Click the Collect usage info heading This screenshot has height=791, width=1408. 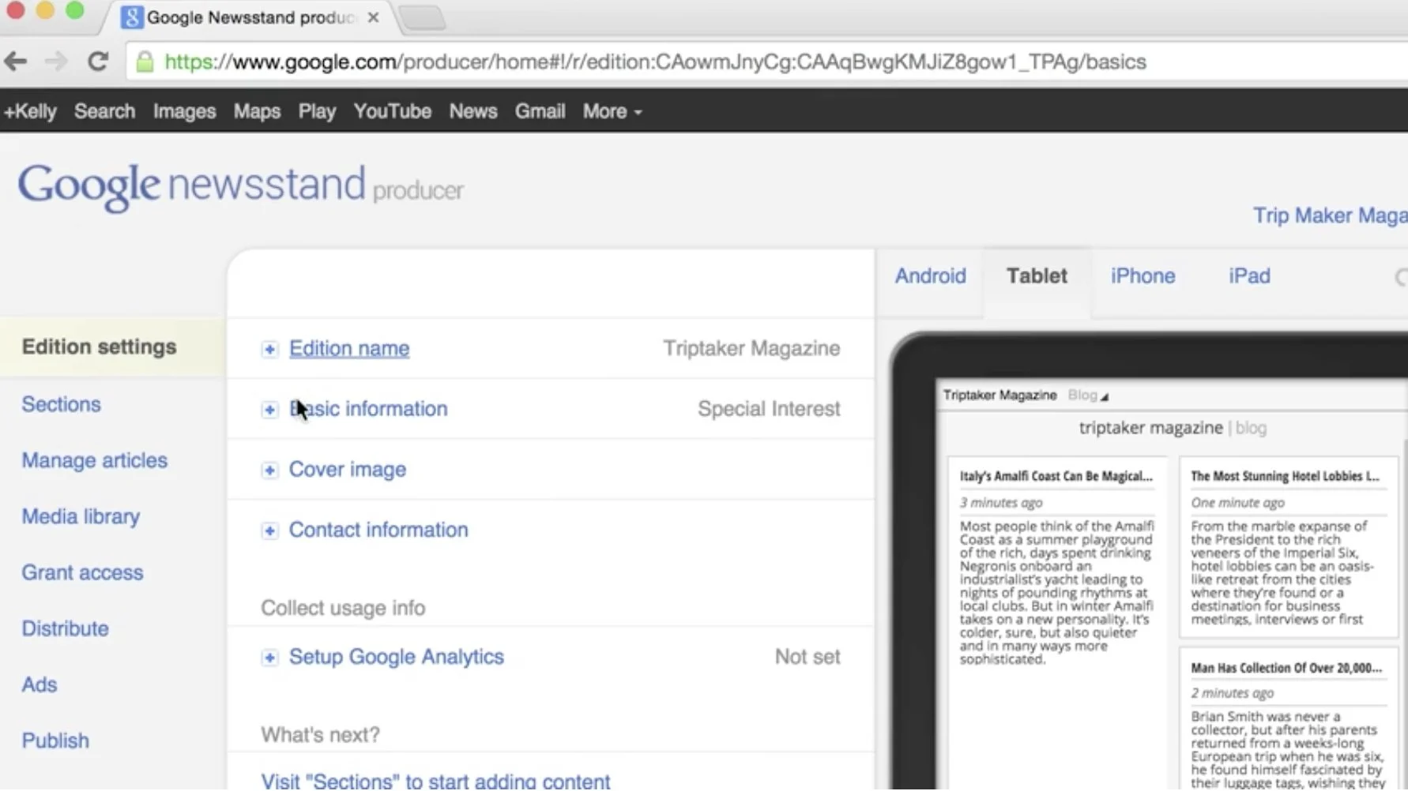343,608
